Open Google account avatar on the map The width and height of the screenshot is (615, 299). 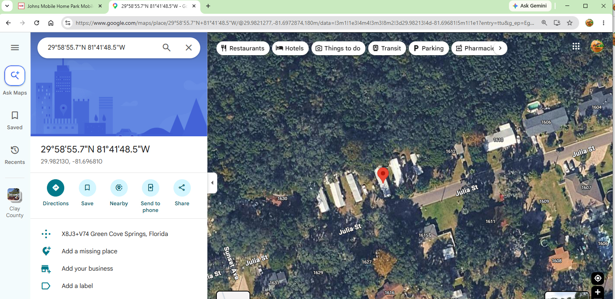[x=597, y=46]
